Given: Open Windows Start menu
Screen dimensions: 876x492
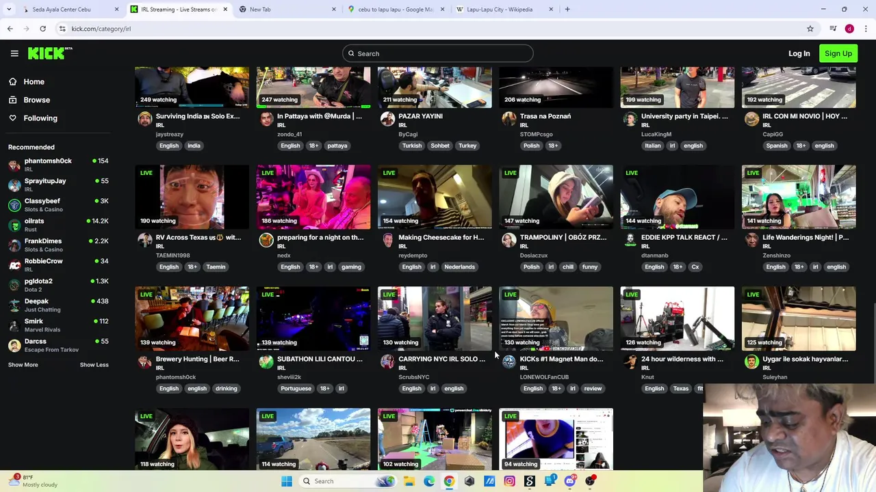Looking at the screenshot, I should pos(287,481).
